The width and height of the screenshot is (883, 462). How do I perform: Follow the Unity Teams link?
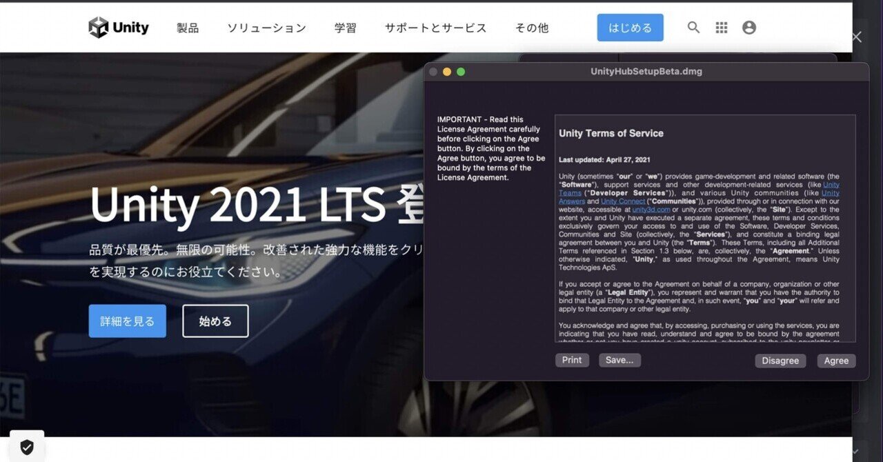[831, 185]
